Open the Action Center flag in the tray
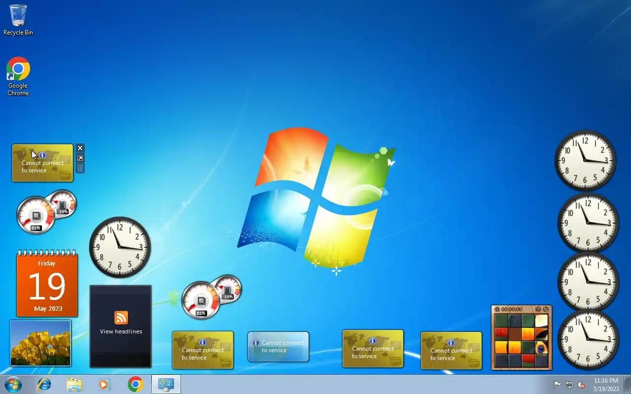 click(557, 385)
